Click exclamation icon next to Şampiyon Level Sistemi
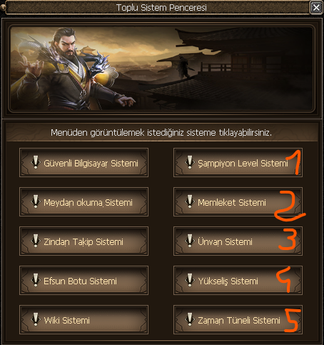The height and width of the screenshot is (345, 324). (x=190, y=162)
